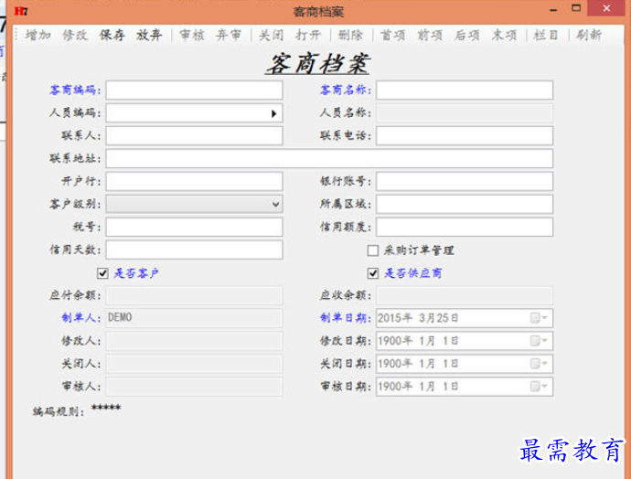Click the 信用天数 input field
Screen dimensions: 631x479
tap(194, 250)
